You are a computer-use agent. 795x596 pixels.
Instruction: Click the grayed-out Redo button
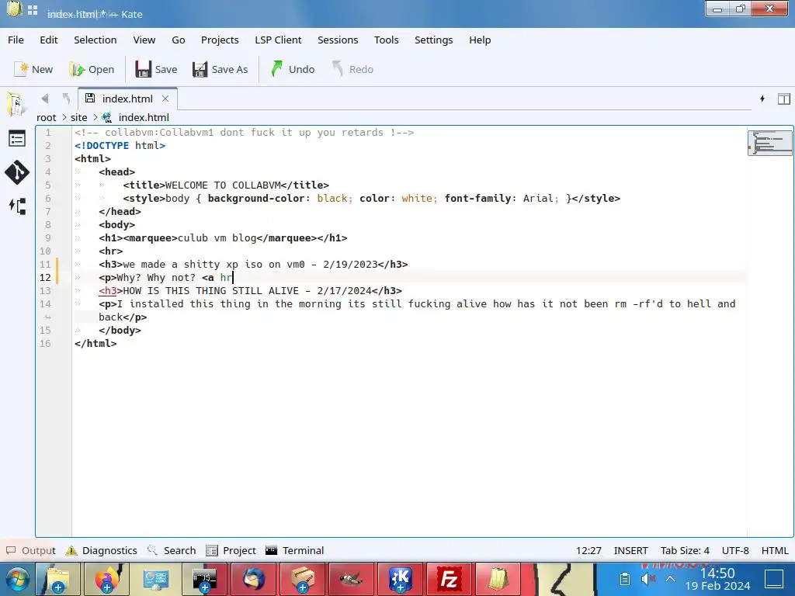353,69
